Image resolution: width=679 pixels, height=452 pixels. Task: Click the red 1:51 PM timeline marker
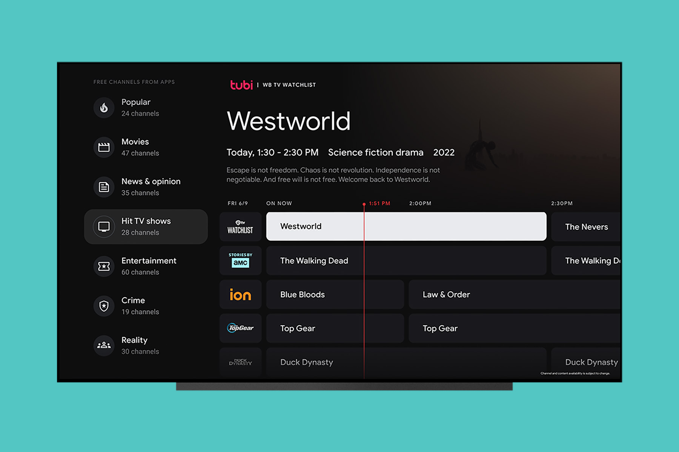(x=364, y=203)
